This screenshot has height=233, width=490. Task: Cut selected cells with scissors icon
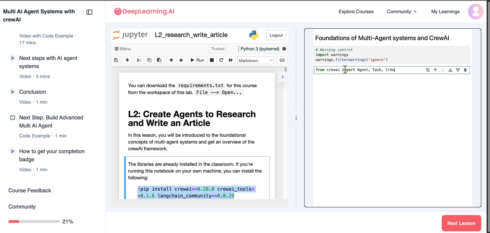(139, 60)
